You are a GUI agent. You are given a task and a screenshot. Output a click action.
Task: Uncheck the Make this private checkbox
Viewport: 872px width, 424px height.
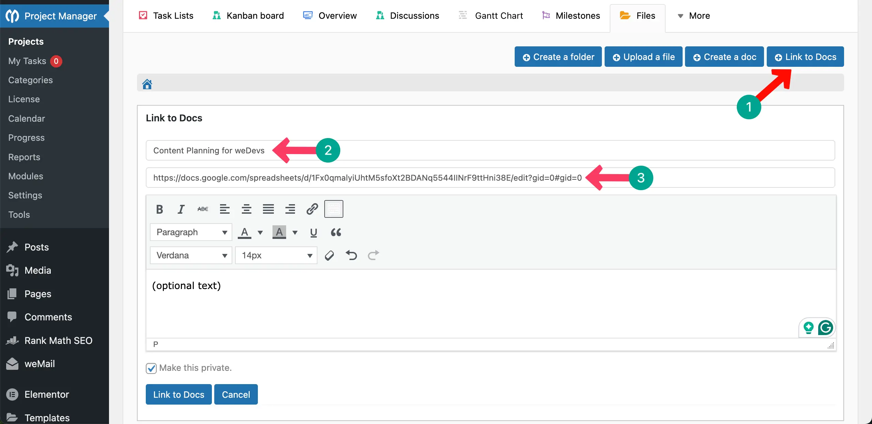(151, 368)
